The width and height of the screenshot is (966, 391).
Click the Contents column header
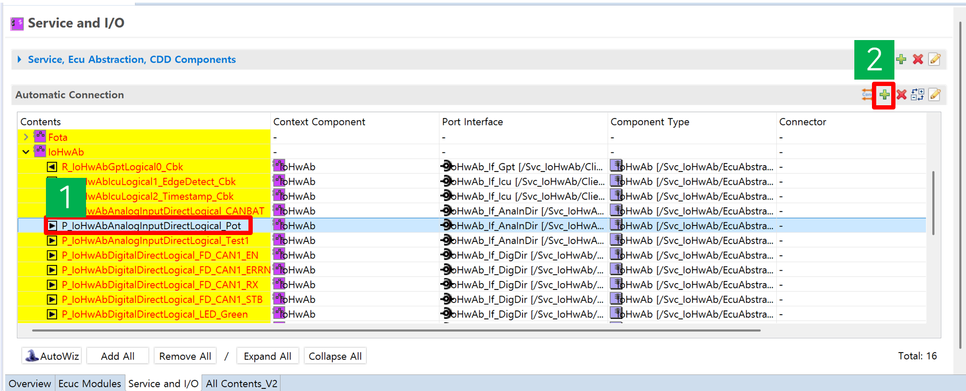click(x=144, y=122)
